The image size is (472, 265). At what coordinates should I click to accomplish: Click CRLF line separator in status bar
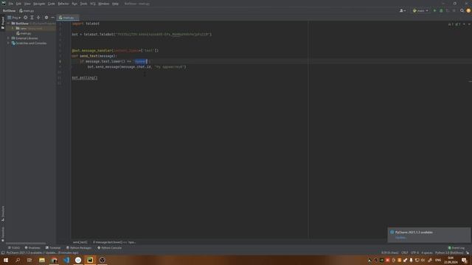pos(405,252)
